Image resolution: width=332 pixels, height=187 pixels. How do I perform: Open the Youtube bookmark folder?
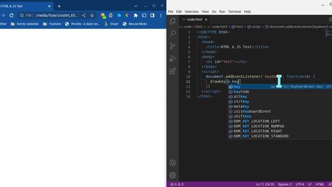[x=52, y=24]
